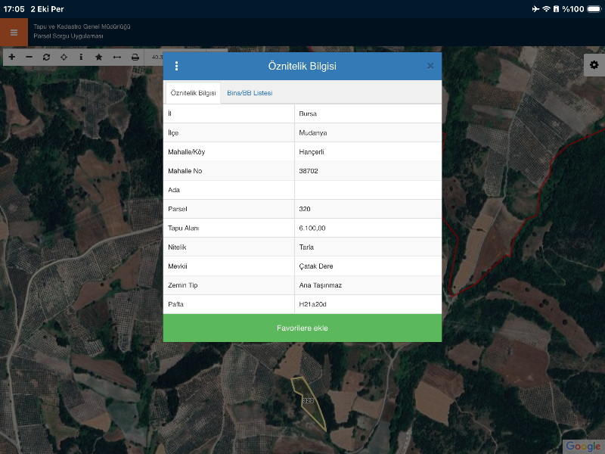Switch to the Bina/BB Listesi tab
605x454 pixels.
point(250,93)
